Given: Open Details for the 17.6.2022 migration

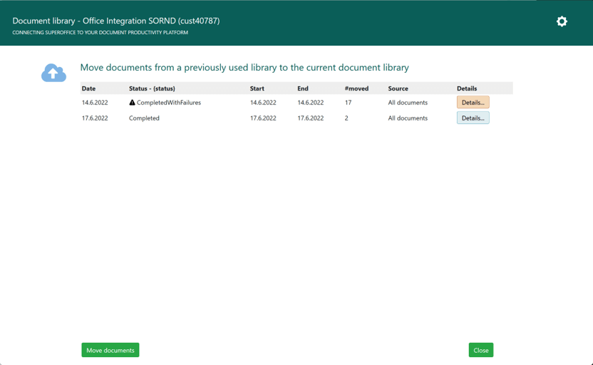Looking at the screenshot, I should coord(473,118).
